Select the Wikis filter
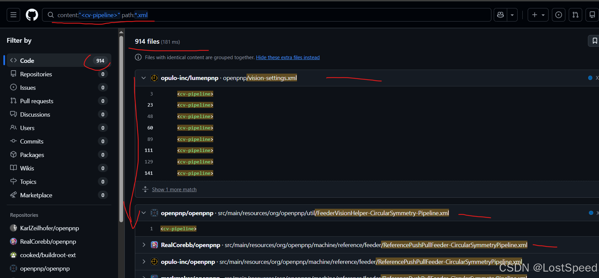Image resolution: width=599 pixels, height=278 pixels. (x=59, y=168)
